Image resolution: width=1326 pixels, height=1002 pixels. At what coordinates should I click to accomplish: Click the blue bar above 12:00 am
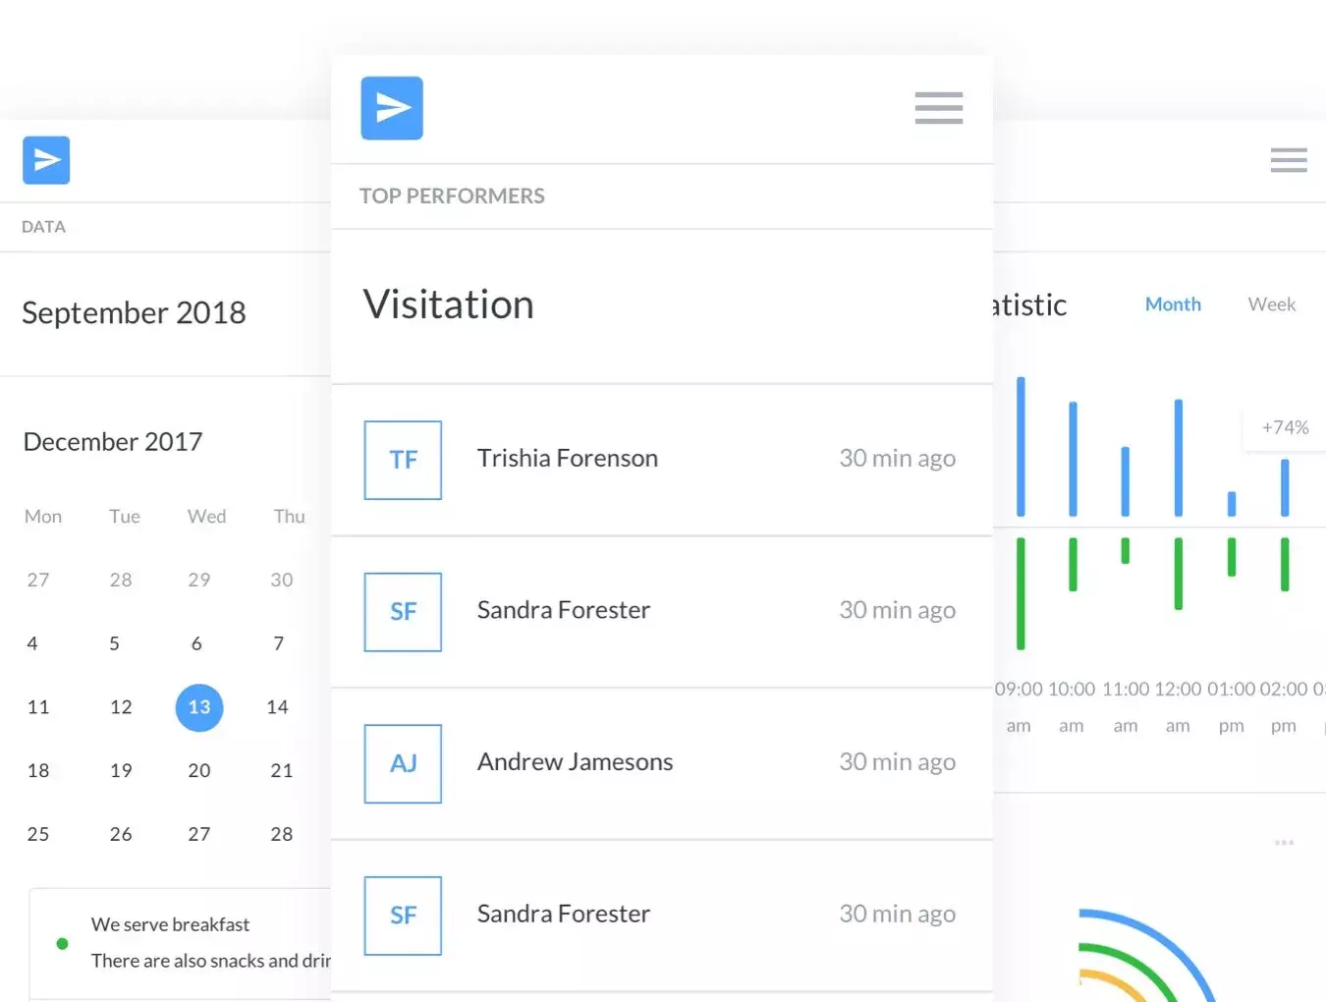pyautogui.click(x=1178, y=458)
